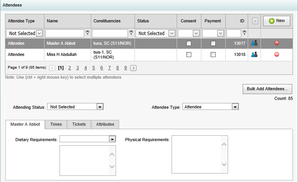
Task: Go to the next attendees page arrow
Action: pos(133,68)
